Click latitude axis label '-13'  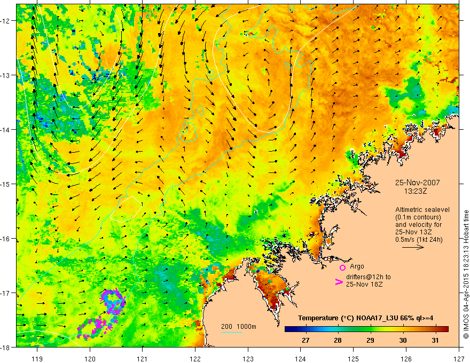coord(5,75)
